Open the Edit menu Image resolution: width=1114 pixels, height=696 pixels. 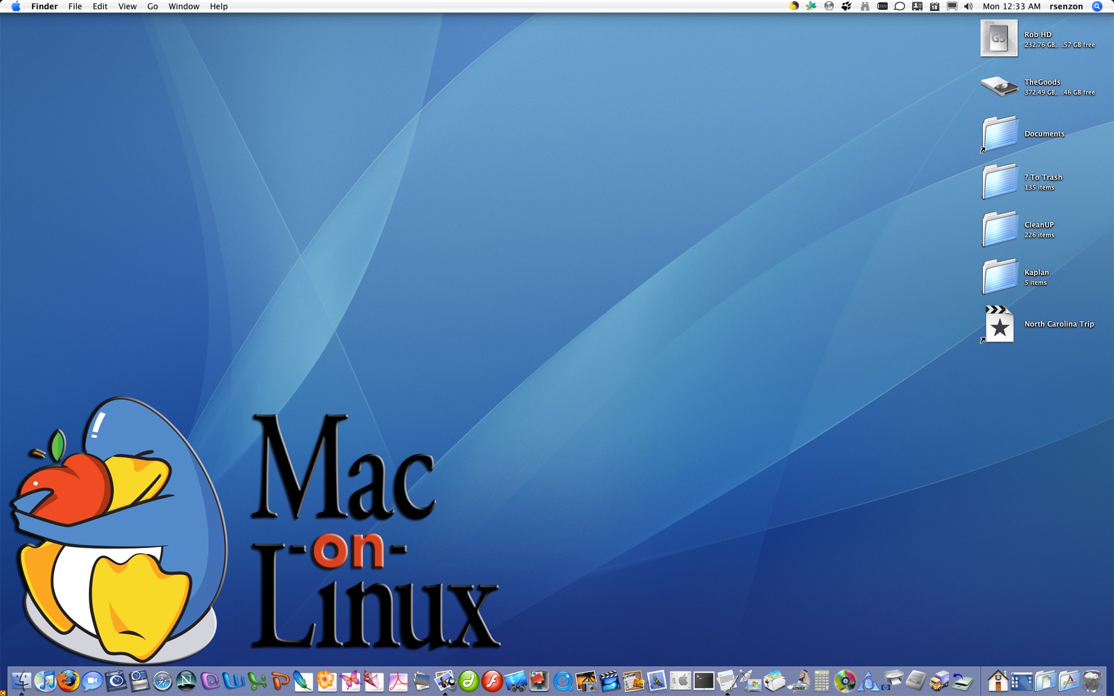click(x=100, y=6)
